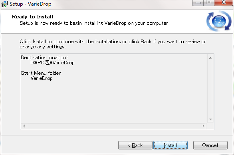Click the D:¥PC¥VarieDrop destination path text
Image resolution: width=234 pixels, height=155 pixels.
52,63
